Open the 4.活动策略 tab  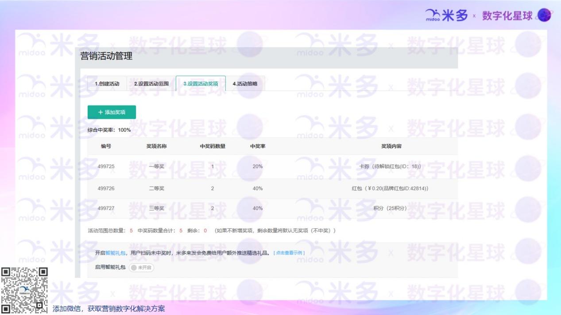click(x=245, y=83)
